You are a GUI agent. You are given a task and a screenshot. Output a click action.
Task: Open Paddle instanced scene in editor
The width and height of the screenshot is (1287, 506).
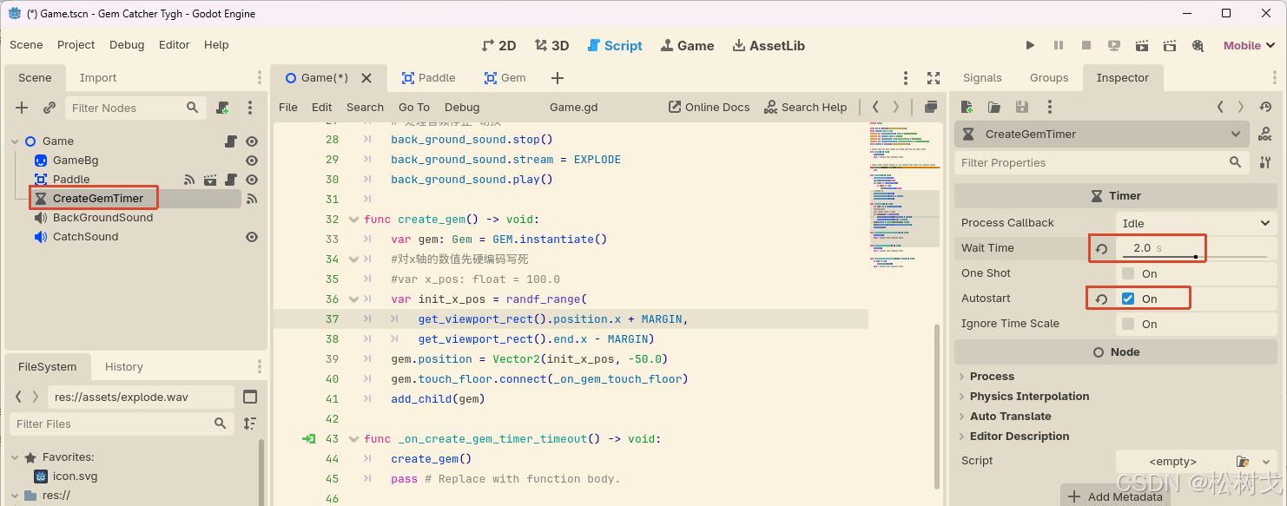[x=210, y=180]
